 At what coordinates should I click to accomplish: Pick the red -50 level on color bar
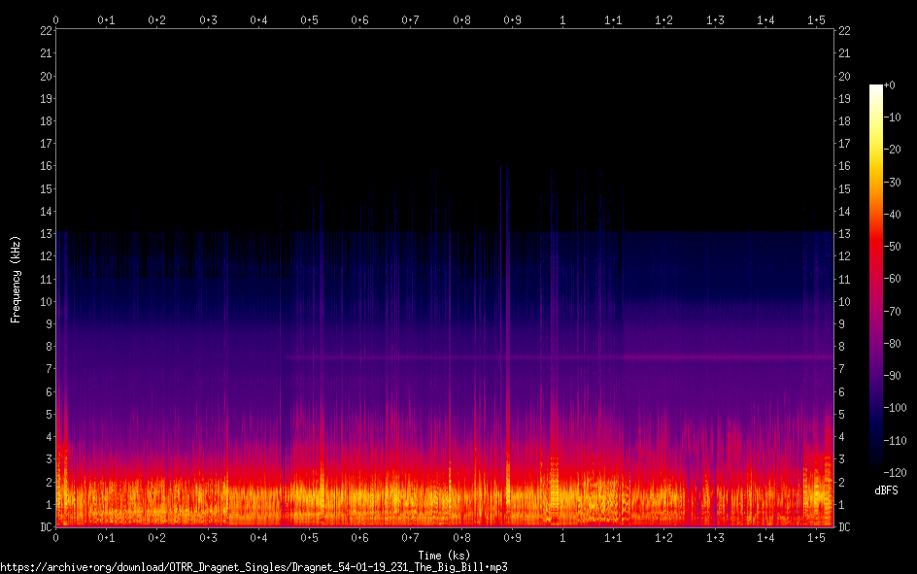point(876,247)
